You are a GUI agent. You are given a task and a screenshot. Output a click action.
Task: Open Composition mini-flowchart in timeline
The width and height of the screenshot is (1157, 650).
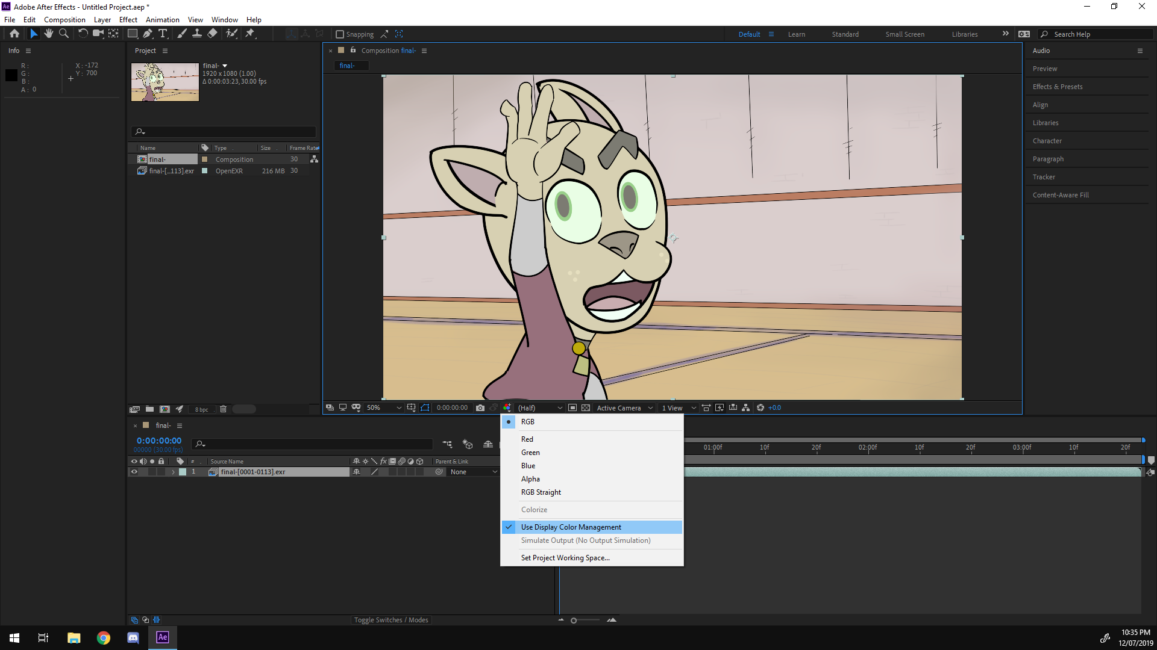click(447, 444)
